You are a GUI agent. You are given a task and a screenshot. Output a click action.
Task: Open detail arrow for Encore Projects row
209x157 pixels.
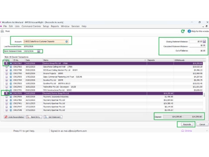coord(11,73)
